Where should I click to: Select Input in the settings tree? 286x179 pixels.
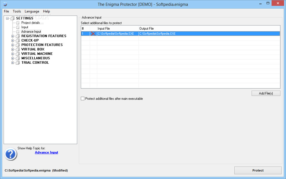tap(25, 27)
